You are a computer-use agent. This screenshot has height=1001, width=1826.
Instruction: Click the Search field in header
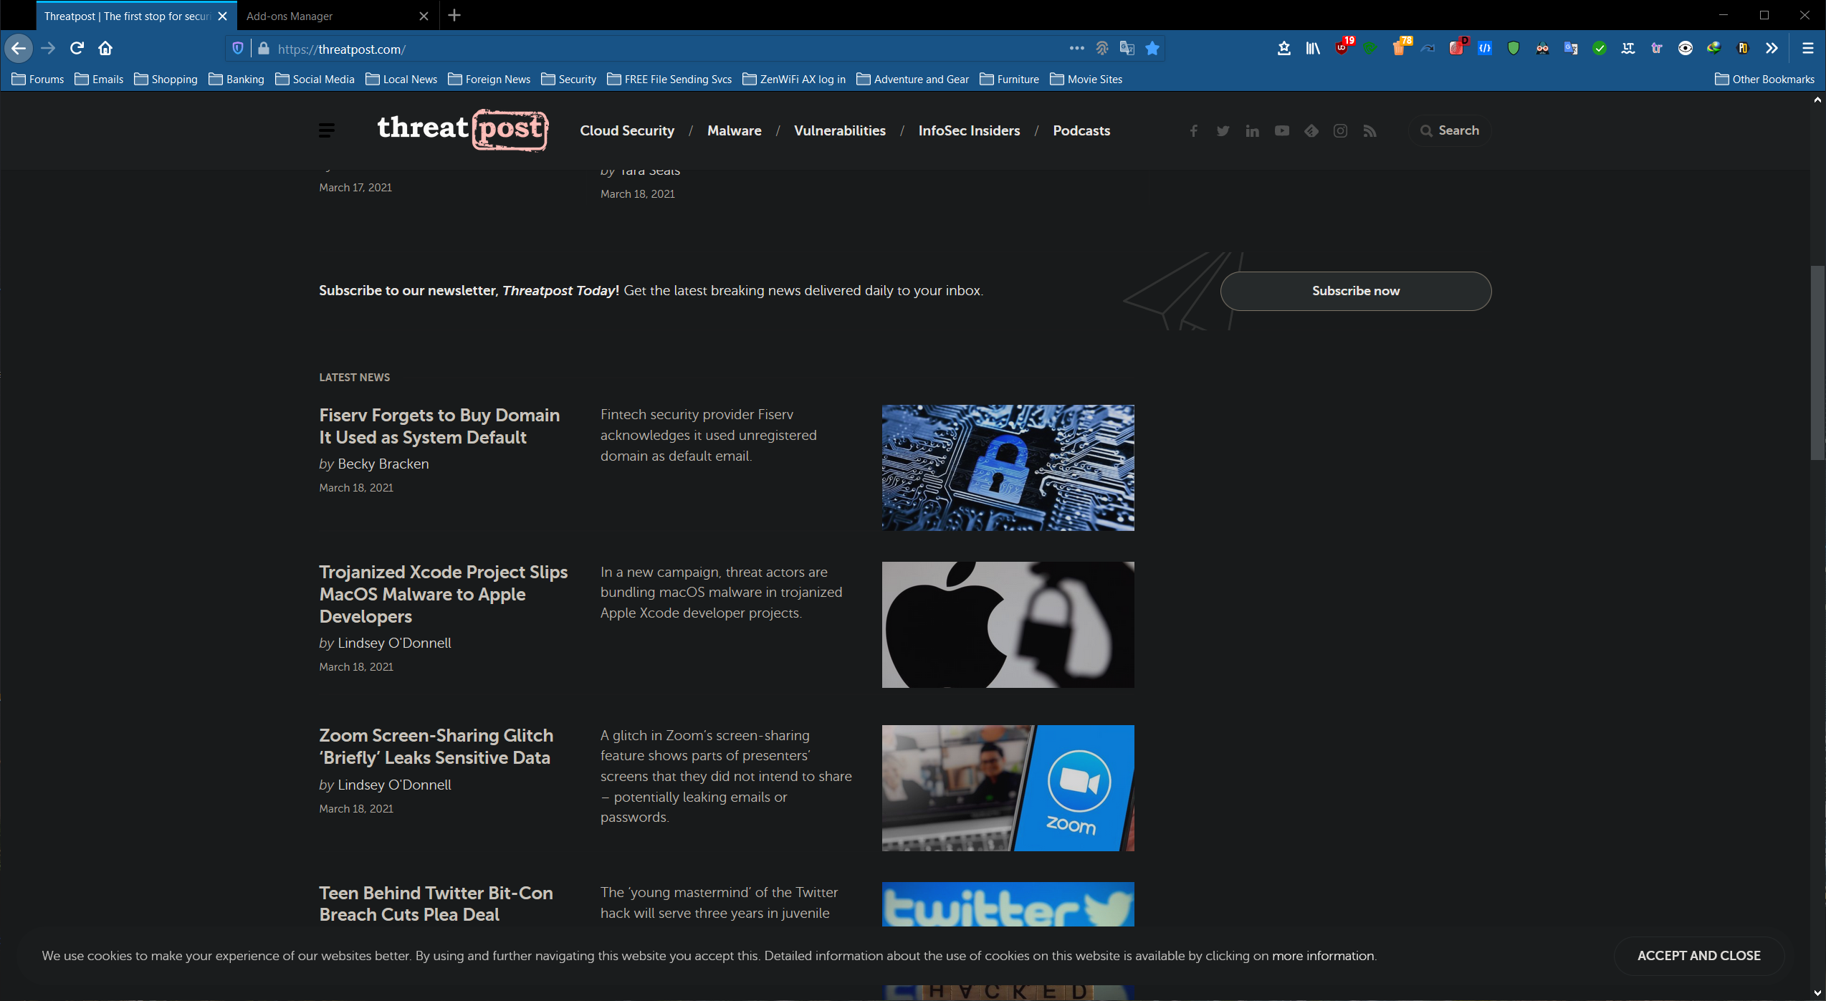point(1450,130)
